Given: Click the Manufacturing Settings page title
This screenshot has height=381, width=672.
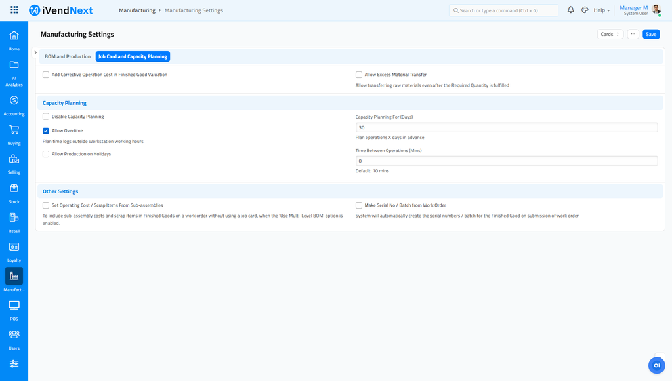Looking at the screenshot, I should tap(77, 34).
